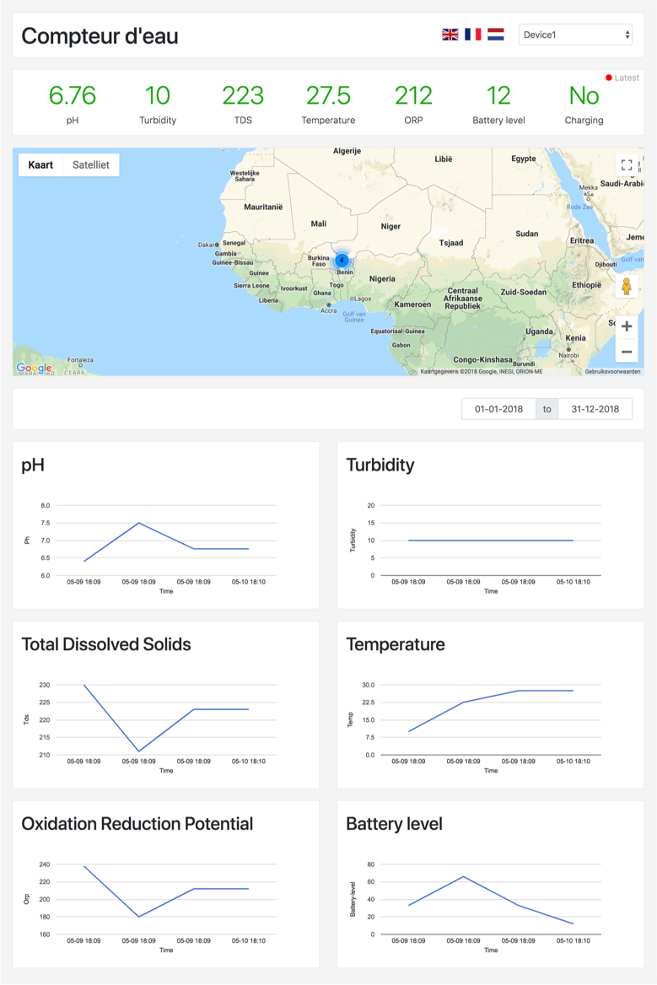
Task: Choose the Netherlands flag language icon
Action: click(496, 35)
